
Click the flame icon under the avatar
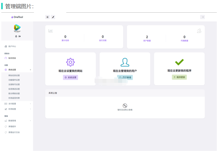tap(16, 36)
